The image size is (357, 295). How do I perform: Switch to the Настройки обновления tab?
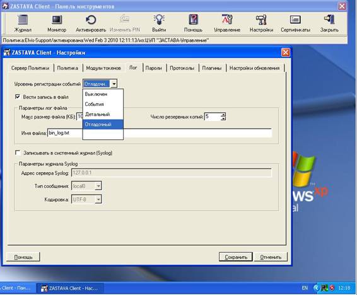[x=254, y=68]
